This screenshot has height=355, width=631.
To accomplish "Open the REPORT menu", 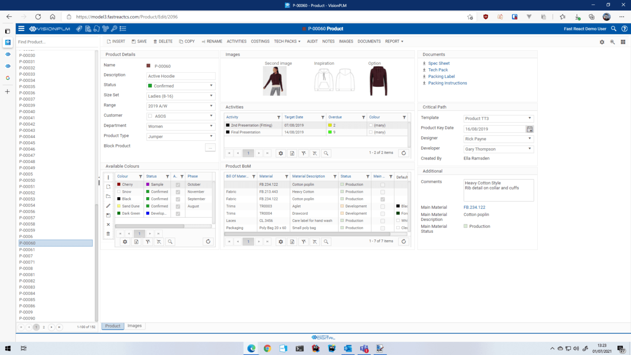I will pyautogui.click(x=393, y=41).
